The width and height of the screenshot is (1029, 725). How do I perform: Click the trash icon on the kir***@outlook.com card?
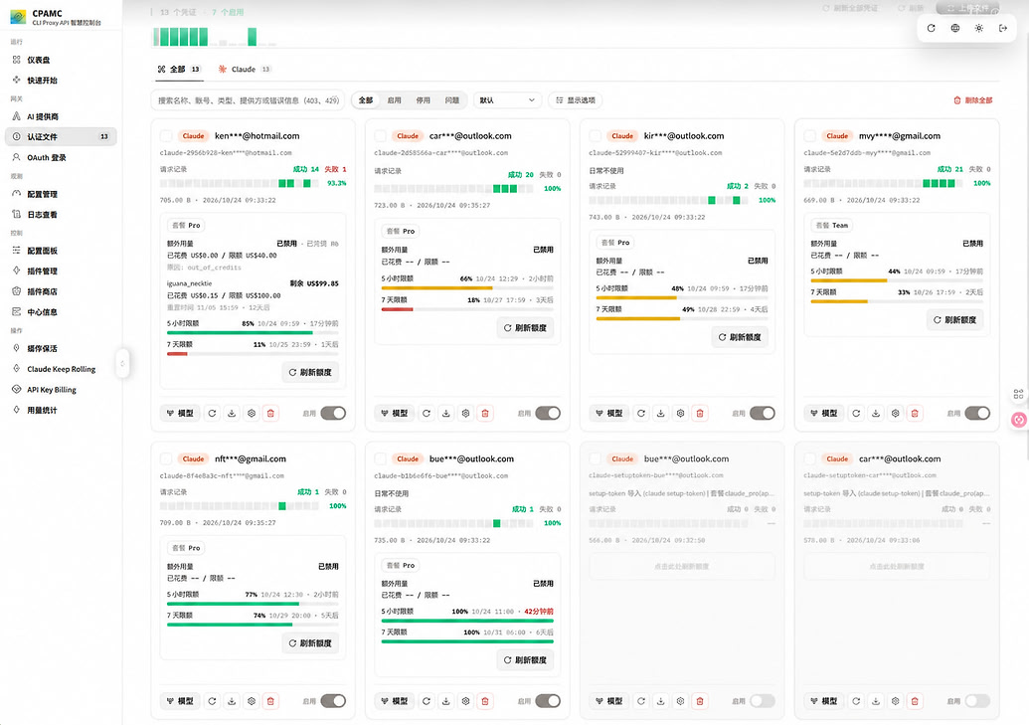[x=700, y=413]
